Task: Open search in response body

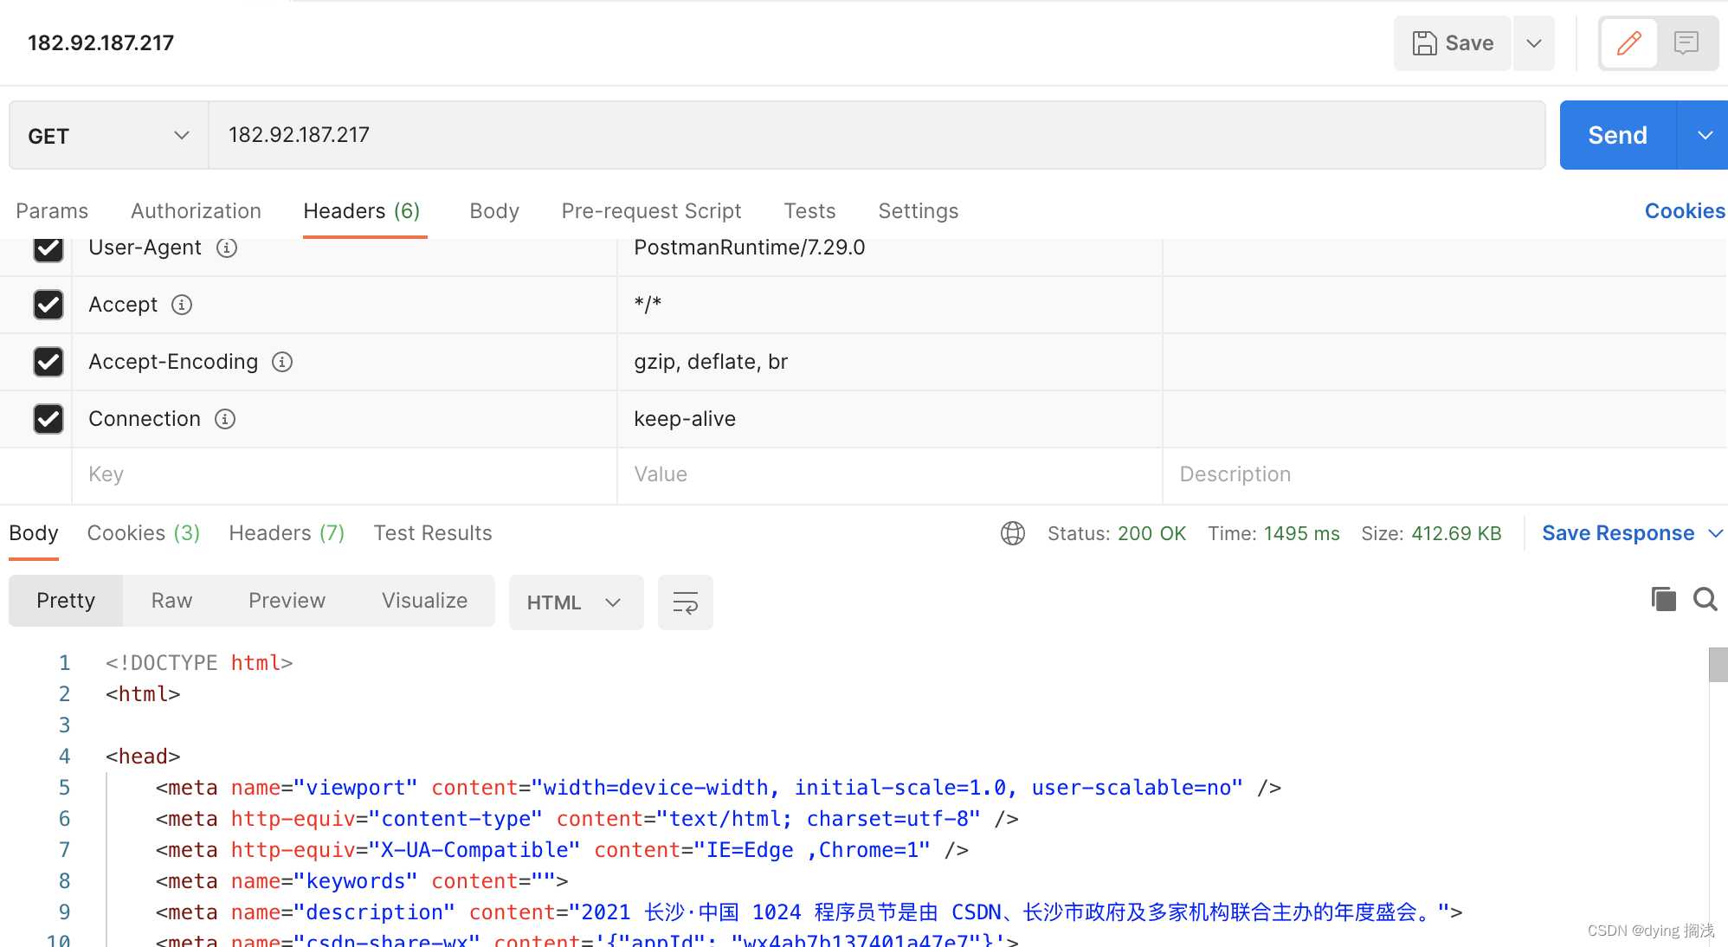Action: pos(1705,599)
